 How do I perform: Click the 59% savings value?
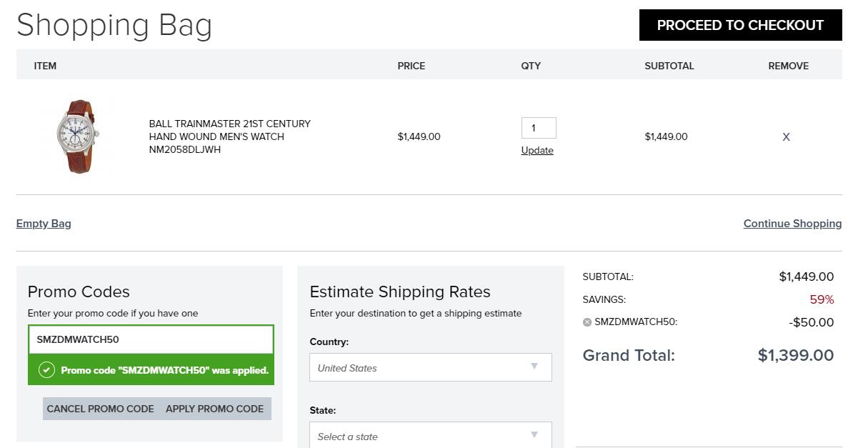tap(822, 299)
